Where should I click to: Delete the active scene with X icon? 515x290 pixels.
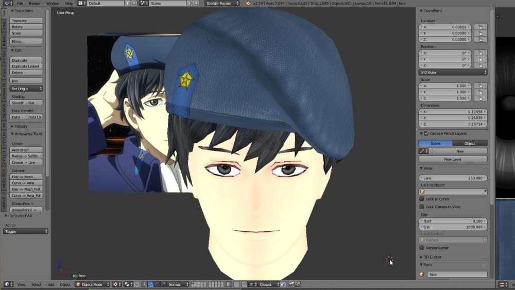click(196, 3)
